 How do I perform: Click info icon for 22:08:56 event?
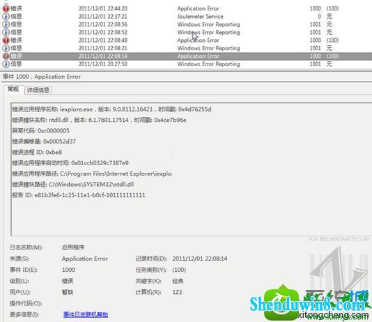(x=6, y=24)
